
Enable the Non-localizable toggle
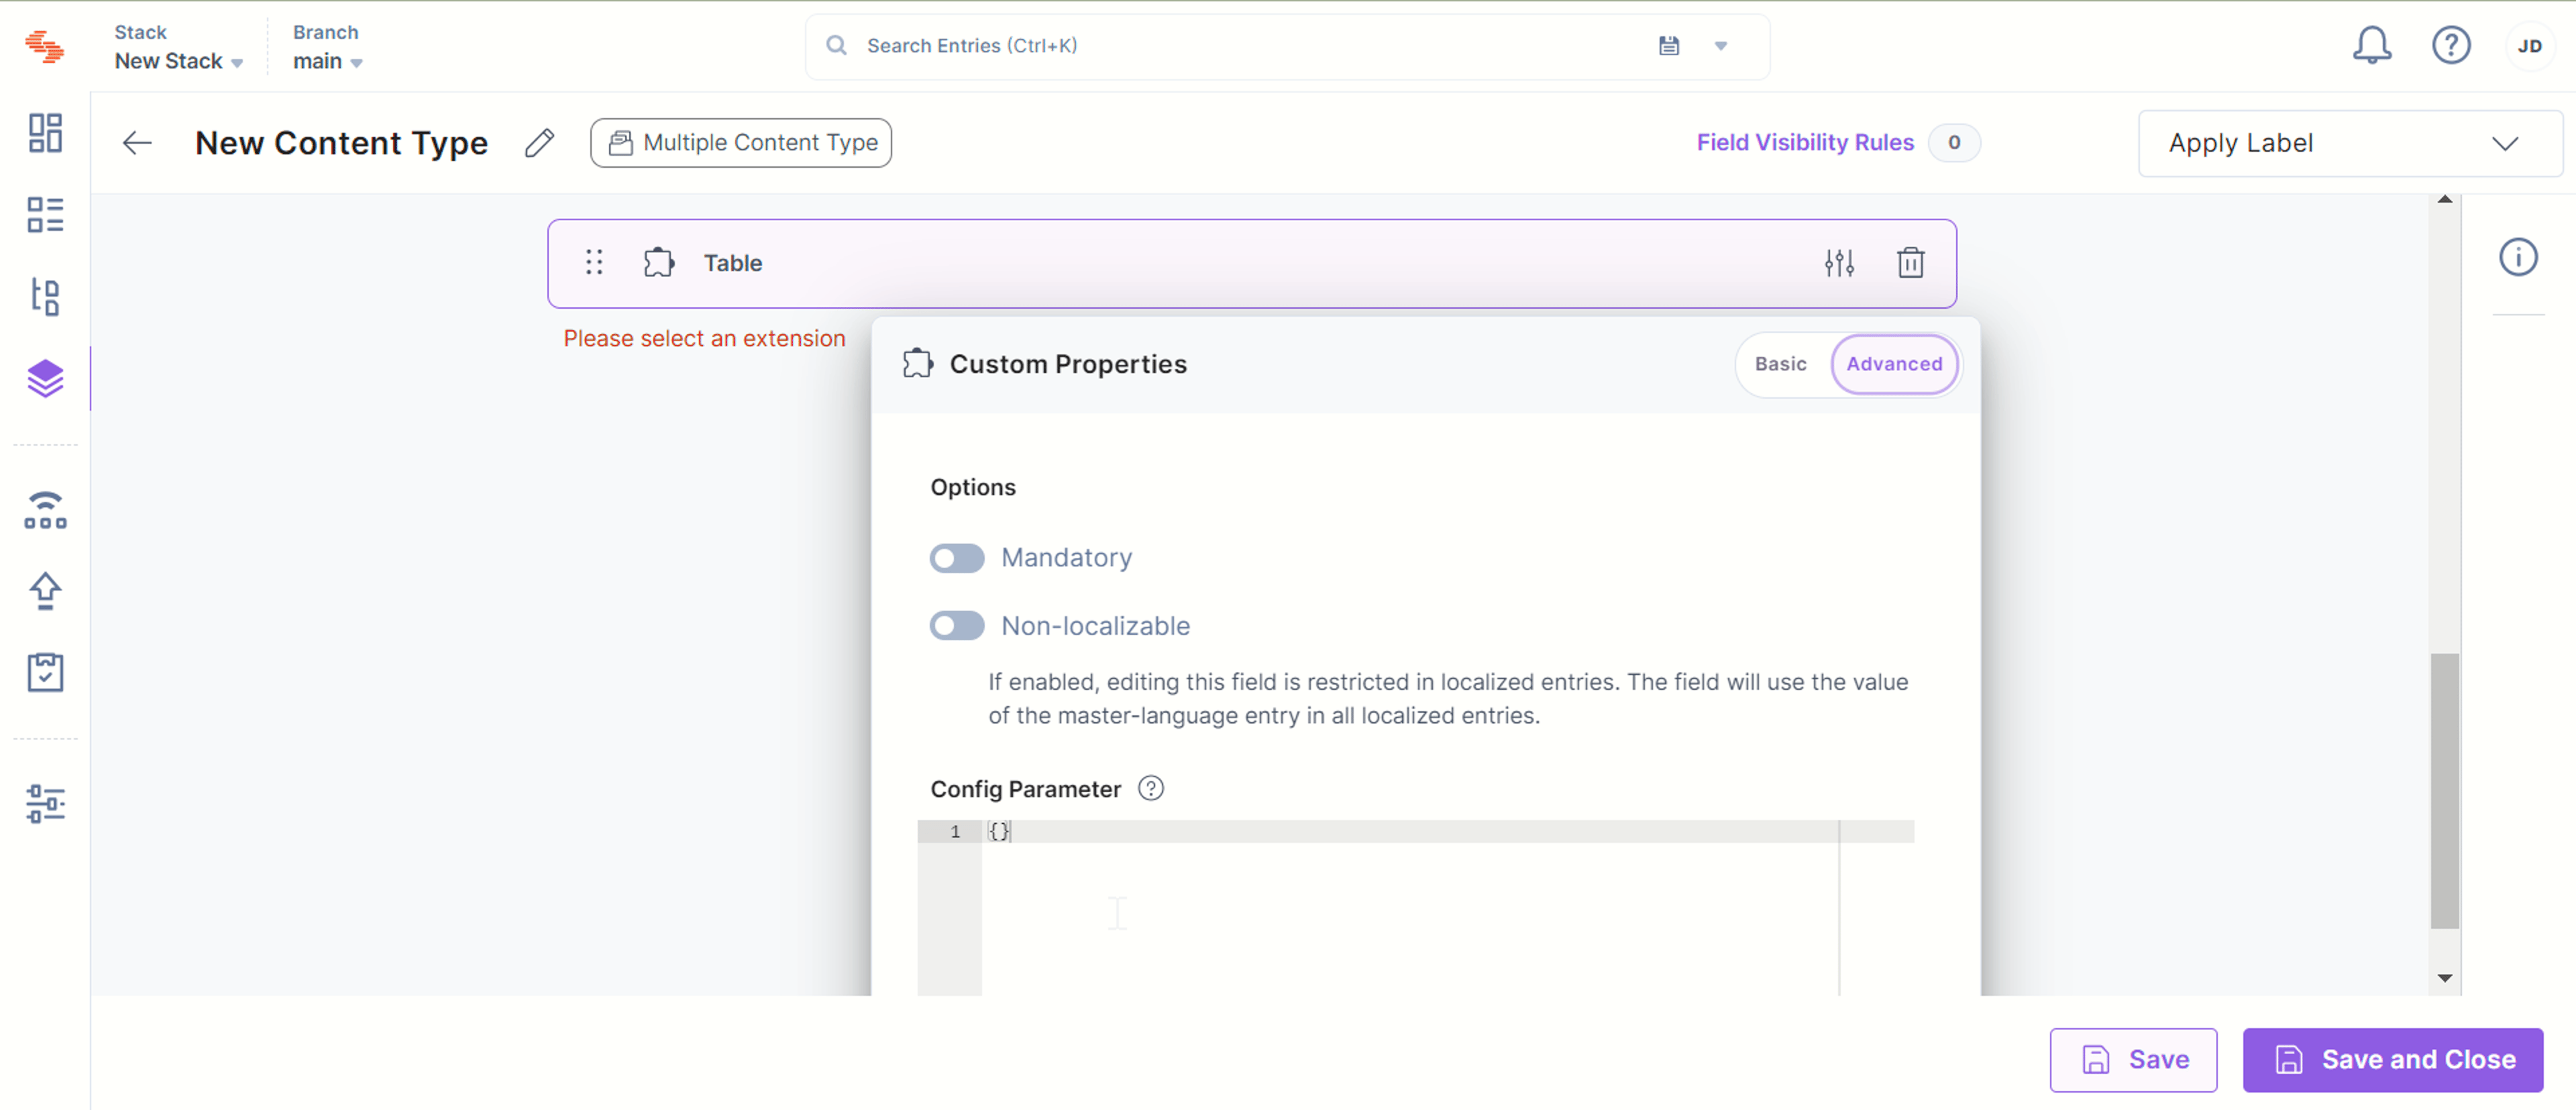(x=957, y=626)
